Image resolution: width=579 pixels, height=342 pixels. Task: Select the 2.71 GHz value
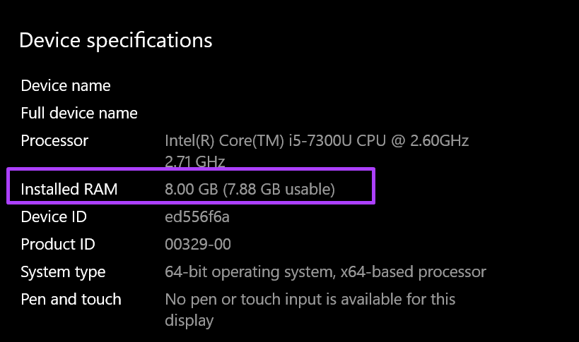pyautogui.click(x=194, y=161)
